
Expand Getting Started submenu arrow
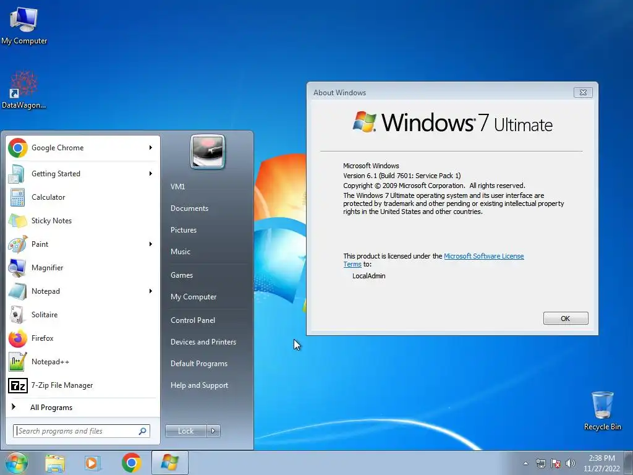point(151,174)
